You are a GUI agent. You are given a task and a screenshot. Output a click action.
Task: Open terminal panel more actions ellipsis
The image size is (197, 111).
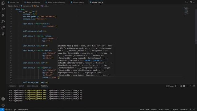click(x=187, y=86)
